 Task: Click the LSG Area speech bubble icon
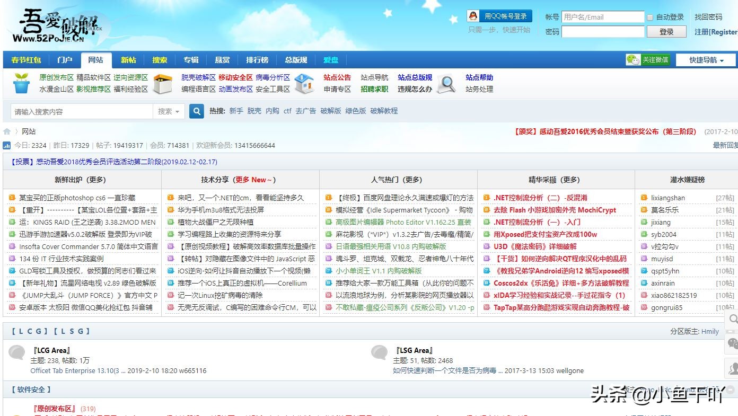tap(379, 352)
